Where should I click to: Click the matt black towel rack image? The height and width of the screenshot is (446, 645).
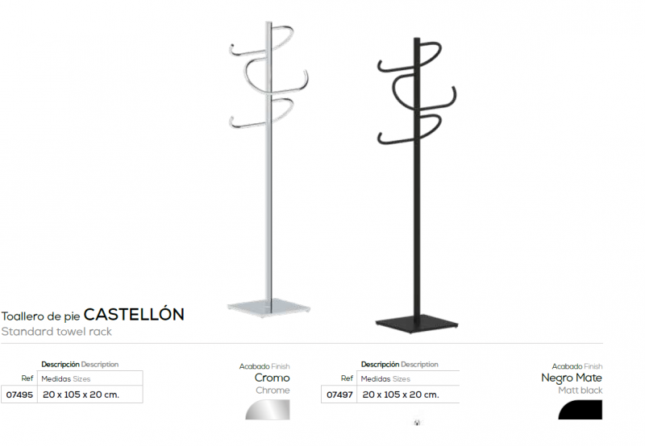tap(417, 185)
